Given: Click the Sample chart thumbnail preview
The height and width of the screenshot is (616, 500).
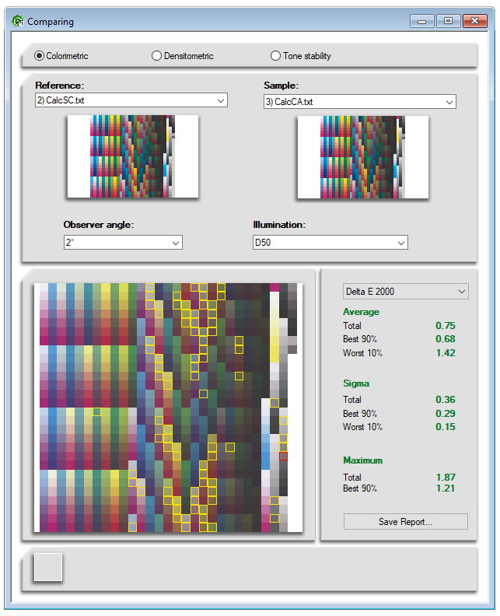Looking at the screenshot, I should (363, 157).
